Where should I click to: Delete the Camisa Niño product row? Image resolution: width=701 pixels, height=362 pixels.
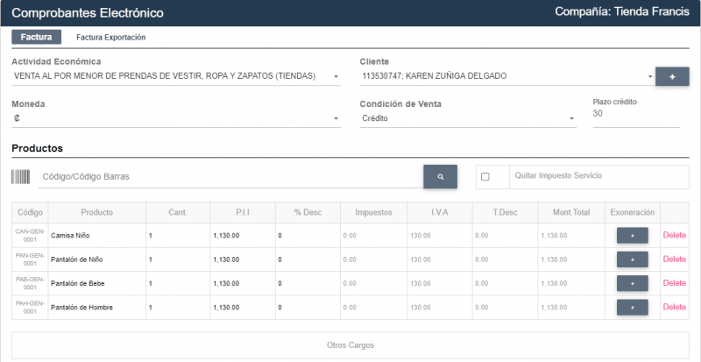[x=674, y=235]
